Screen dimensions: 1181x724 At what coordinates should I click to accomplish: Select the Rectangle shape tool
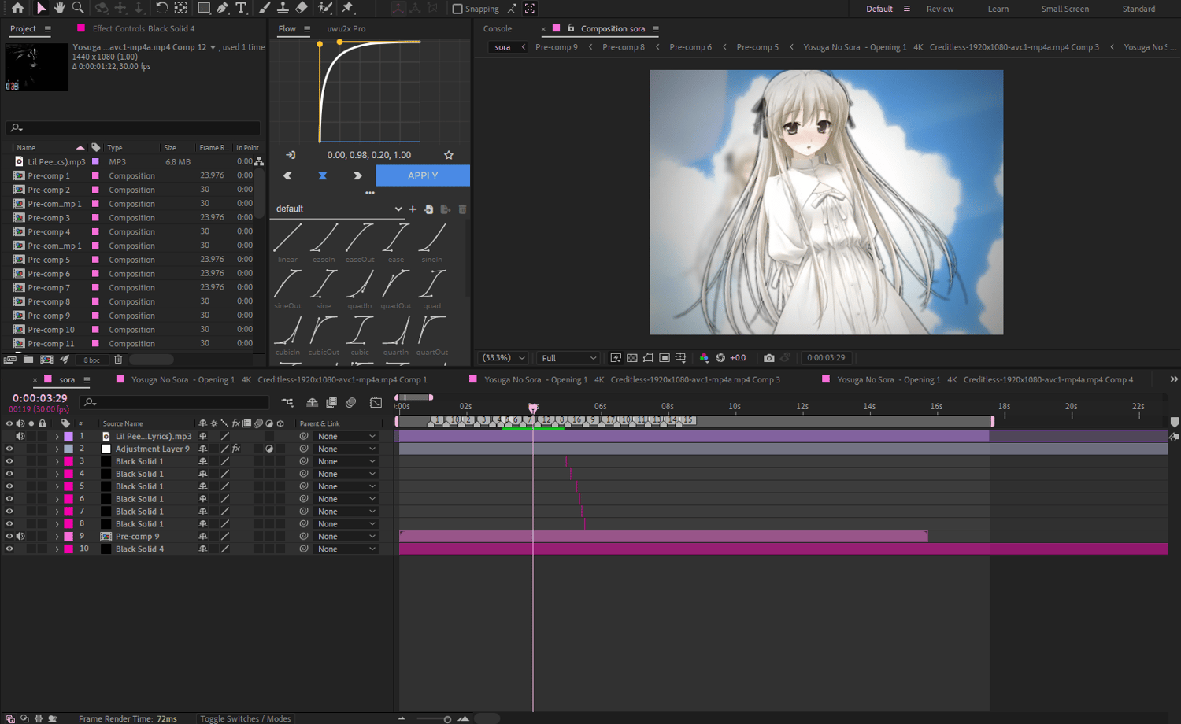click(x=204, y=8)
